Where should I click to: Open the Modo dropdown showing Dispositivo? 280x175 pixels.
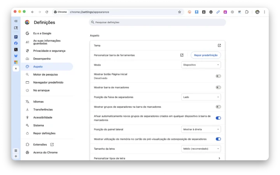coord(201,65)
